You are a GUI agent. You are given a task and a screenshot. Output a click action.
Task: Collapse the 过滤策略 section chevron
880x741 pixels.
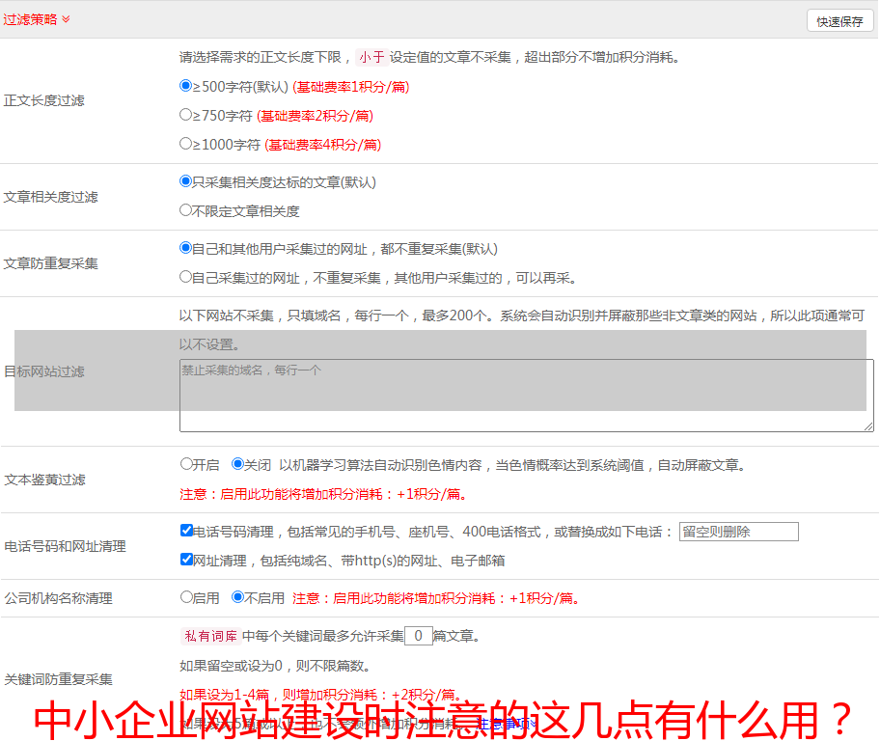pyautogui.click(x=66, y=19)
